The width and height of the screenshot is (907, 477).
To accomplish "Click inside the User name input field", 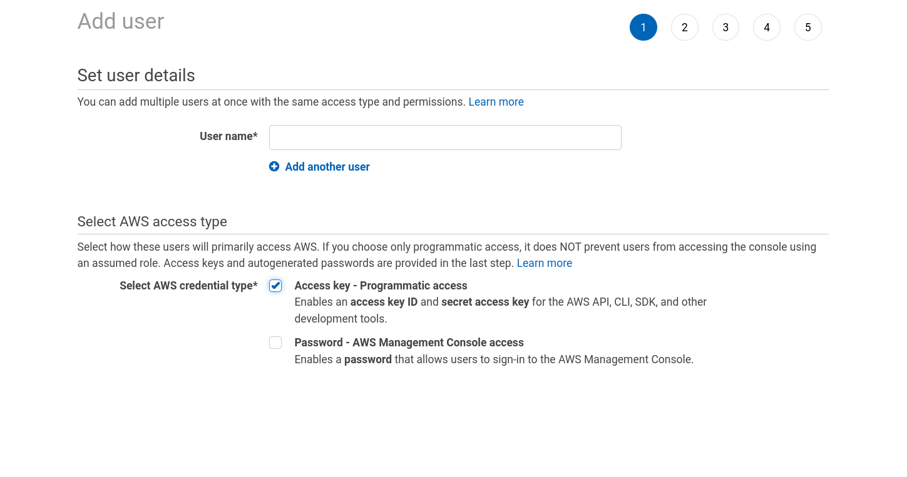I will point(444,137).
